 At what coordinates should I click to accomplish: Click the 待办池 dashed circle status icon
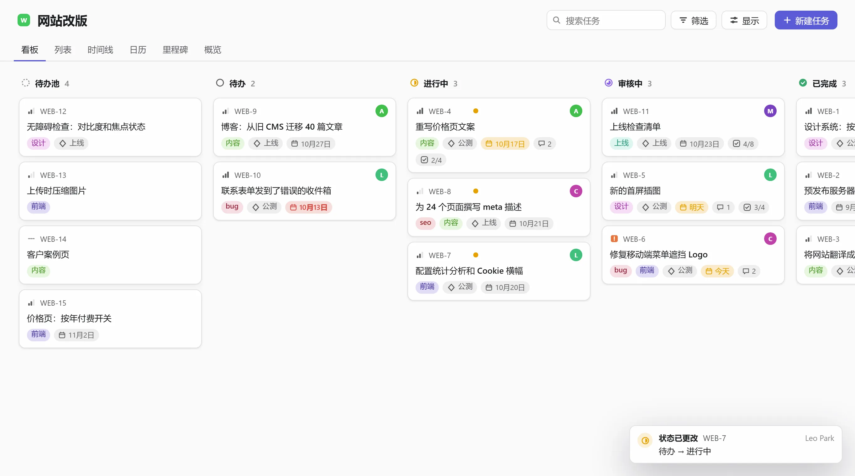pos(26,83)
